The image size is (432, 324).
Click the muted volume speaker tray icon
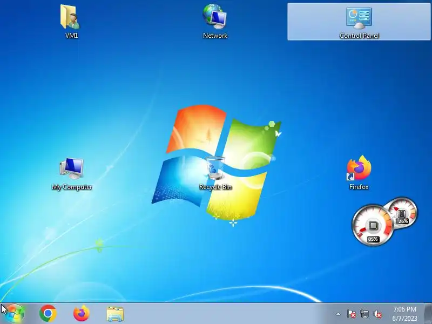pyautogui.click(x=377, y=314)
